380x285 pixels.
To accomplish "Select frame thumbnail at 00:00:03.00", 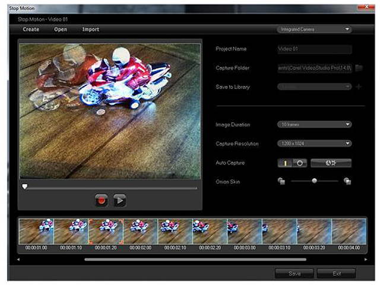I will coord(245,232).
